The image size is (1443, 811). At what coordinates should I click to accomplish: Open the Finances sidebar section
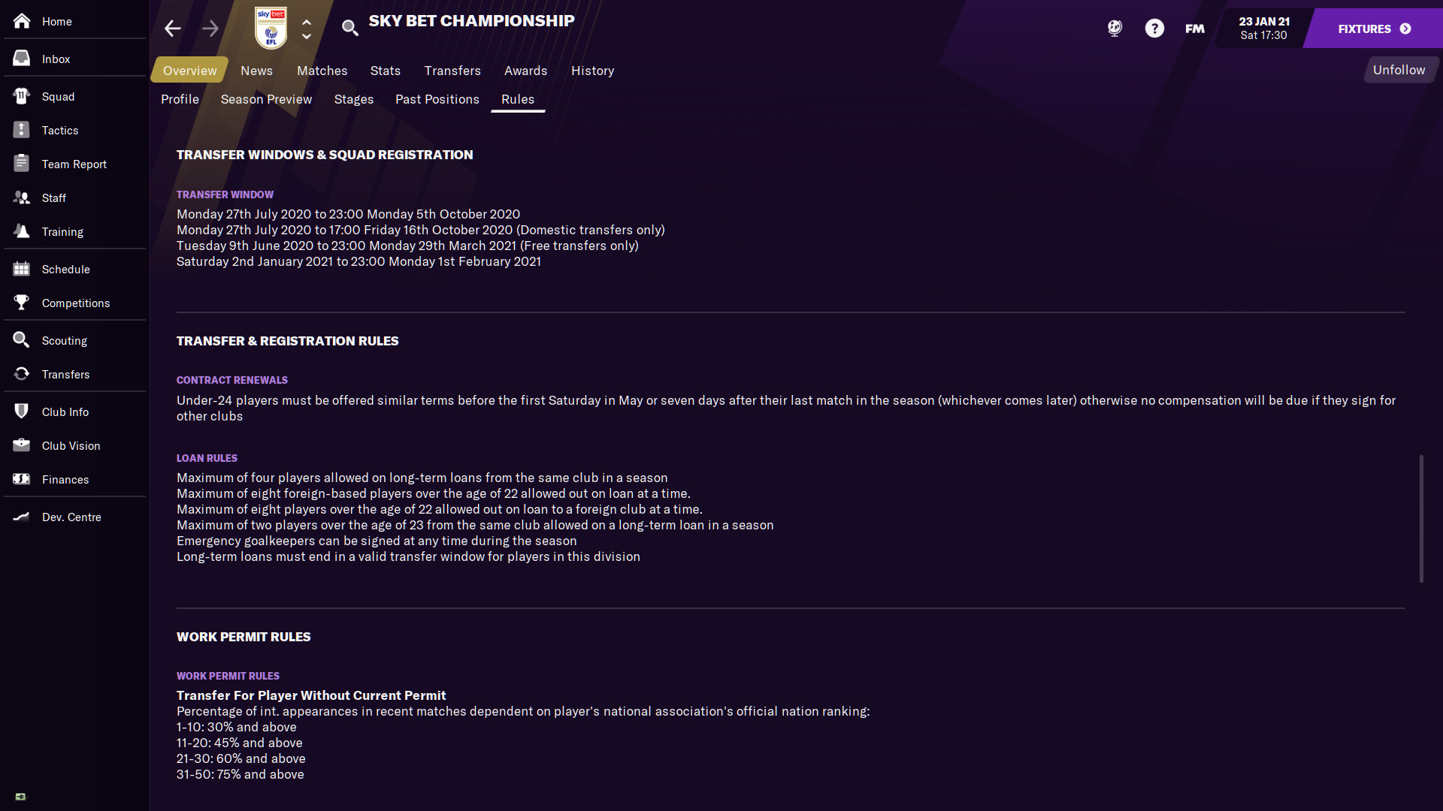coord(65,480)
